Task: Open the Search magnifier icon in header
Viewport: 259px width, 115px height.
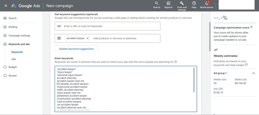Action: click(x=157, y=4)
